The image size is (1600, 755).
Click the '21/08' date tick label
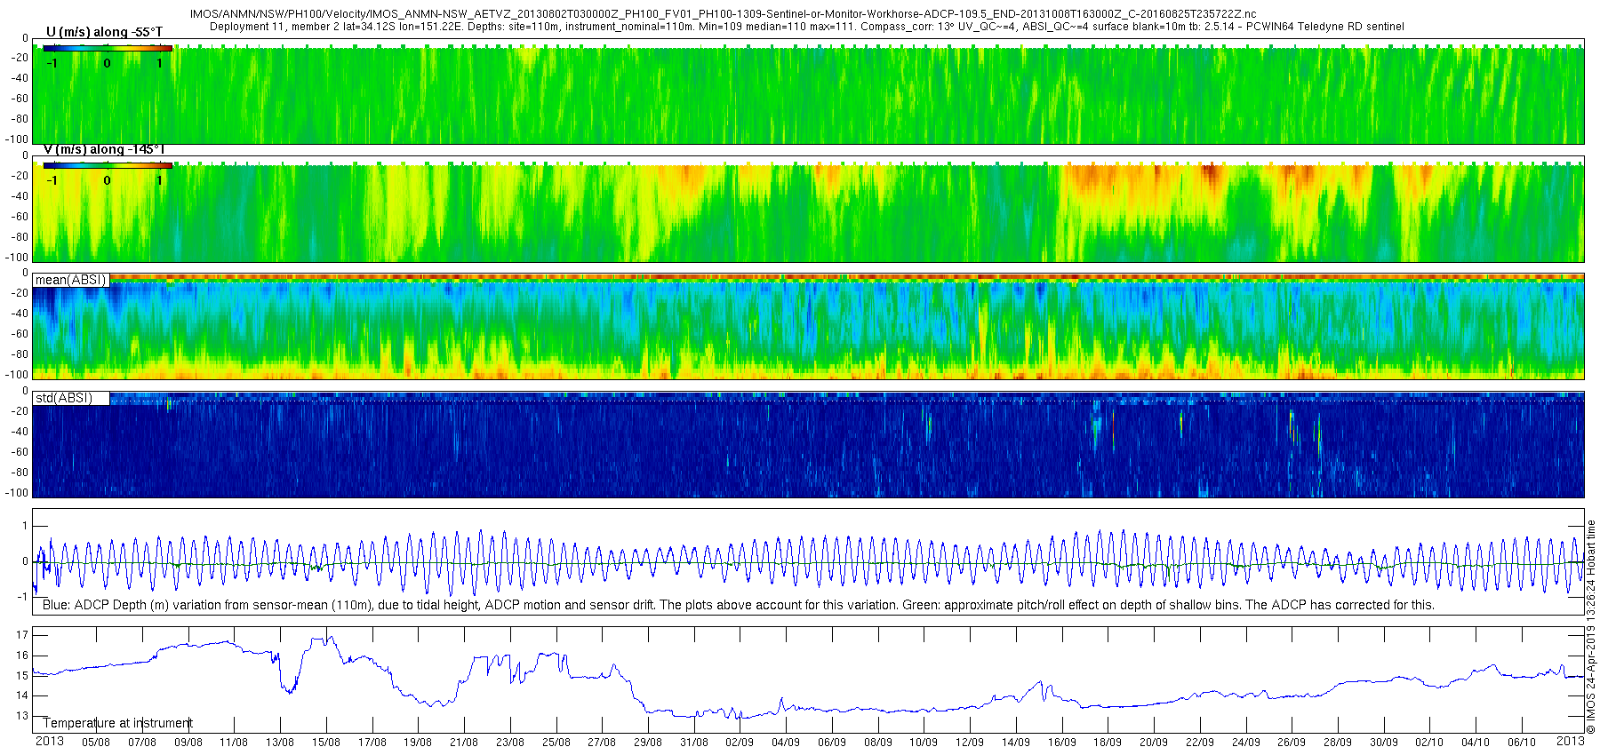pos(464,743)
